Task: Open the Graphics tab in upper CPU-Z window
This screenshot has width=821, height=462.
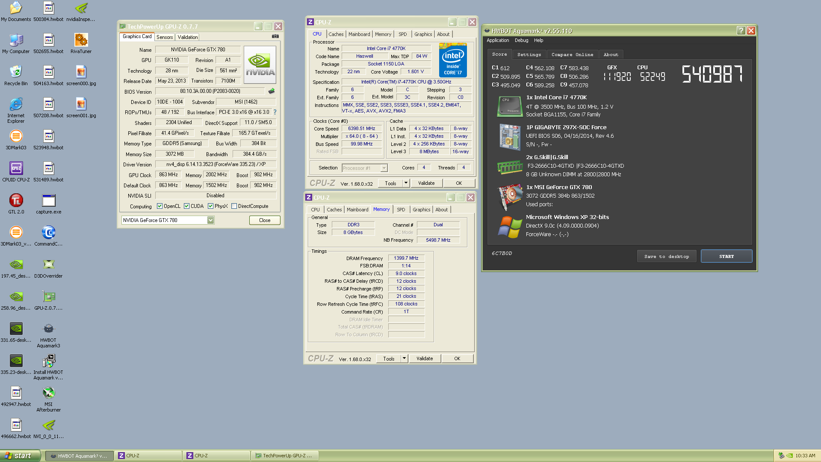Action: pyautogui.click(x=423, y=34)
